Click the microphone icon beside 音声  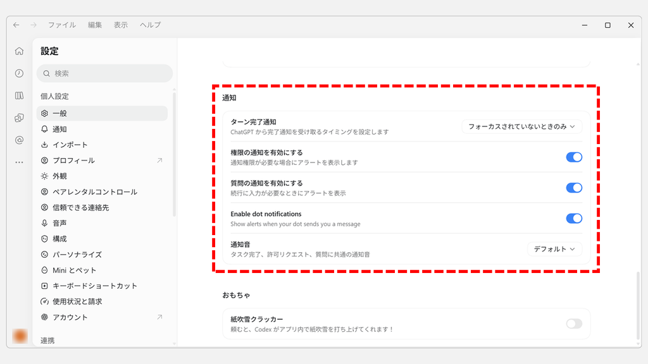(45, 223)
